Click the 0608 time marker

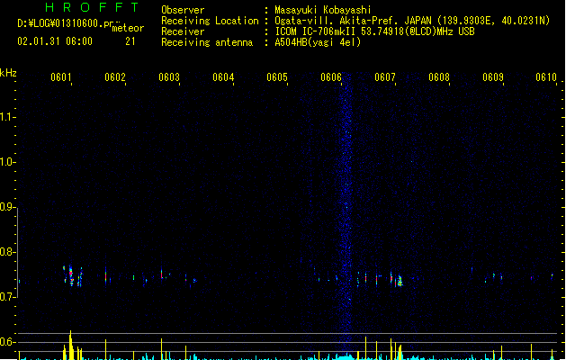click(439, 77)
